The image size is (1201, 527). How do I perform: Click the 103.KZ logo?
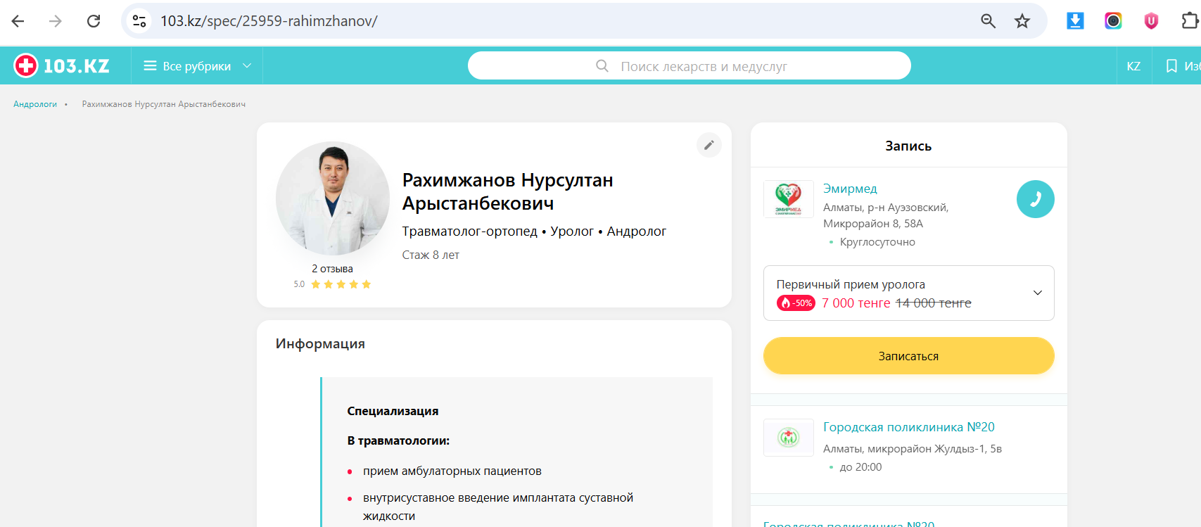(62, 66)
